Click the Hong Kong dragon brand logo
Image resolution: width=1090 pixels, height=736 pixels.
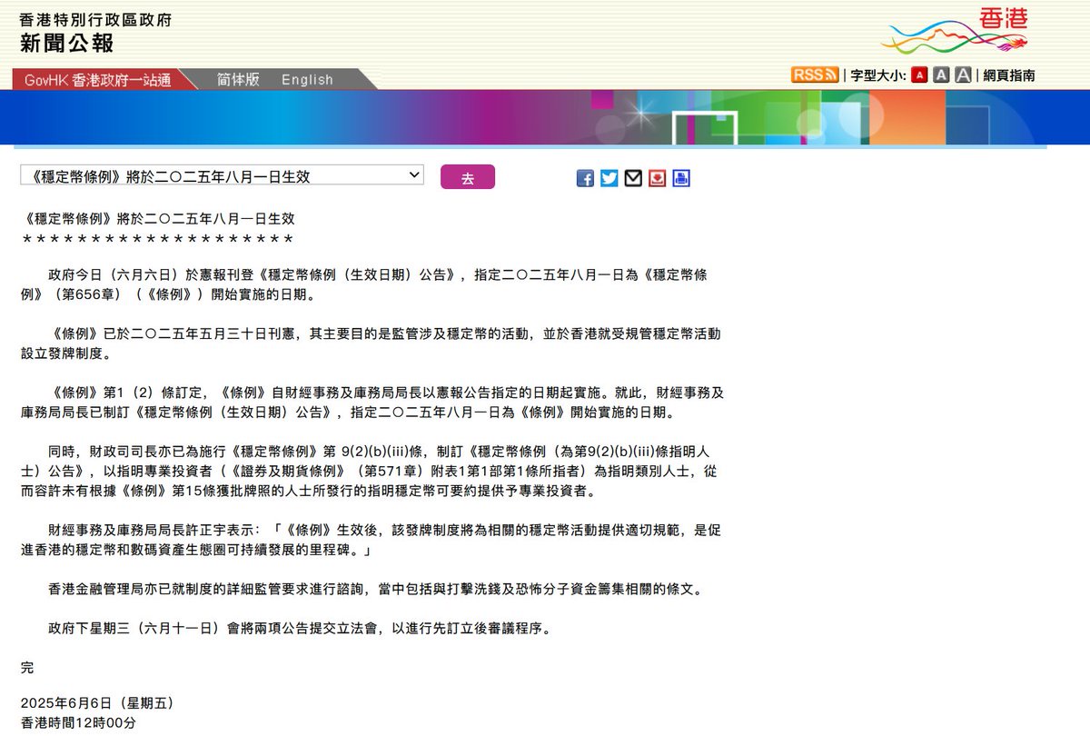[x=953, y=32]
